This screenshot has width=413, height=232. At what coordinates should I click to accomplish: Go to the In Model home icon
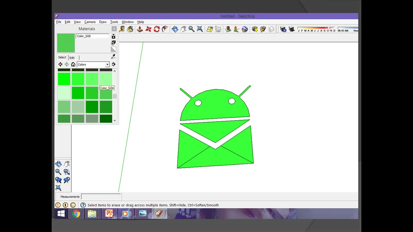[73, 64]
